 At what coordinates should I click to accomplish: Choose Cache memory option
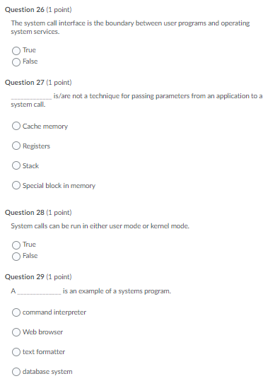16,126
